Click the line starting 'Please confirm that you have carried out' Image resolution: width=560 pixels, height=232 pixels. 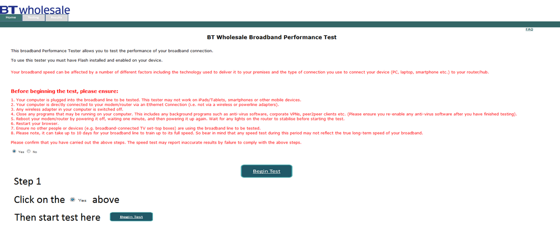pyautogui.click(x=156, y=142)
